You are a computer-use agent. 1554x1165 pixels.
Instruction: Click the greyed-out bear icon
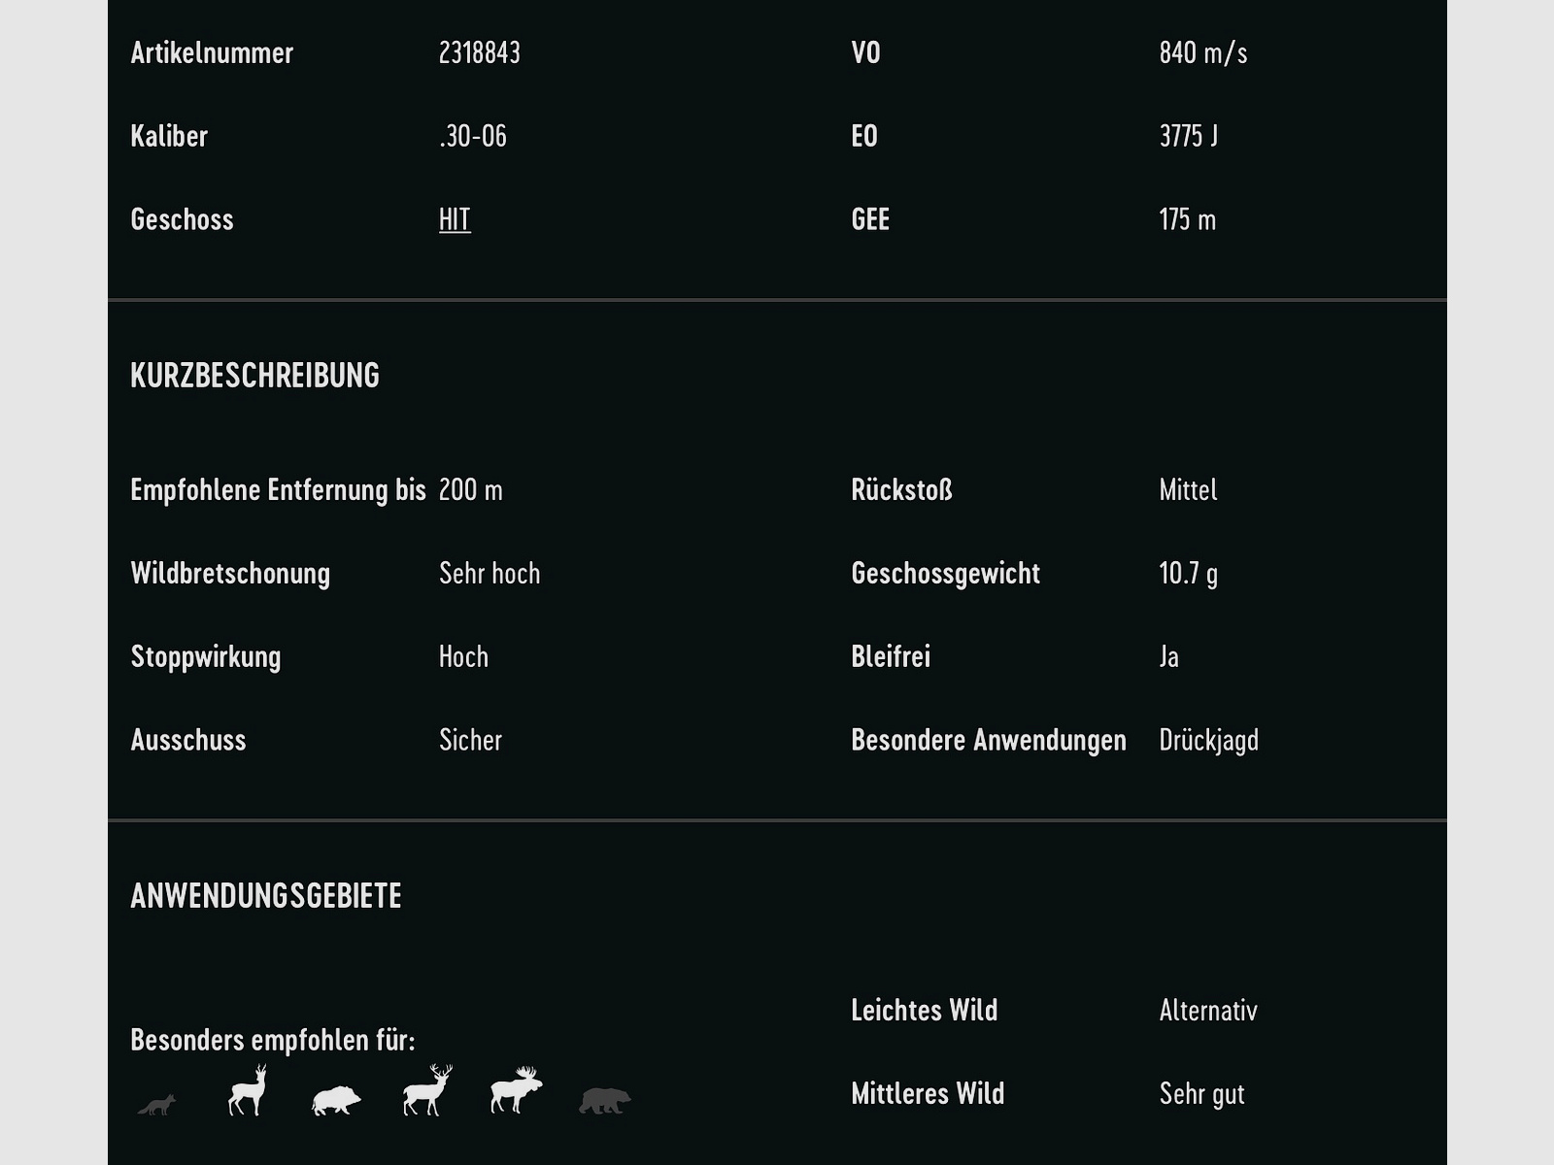click(x=604, y=1101)
